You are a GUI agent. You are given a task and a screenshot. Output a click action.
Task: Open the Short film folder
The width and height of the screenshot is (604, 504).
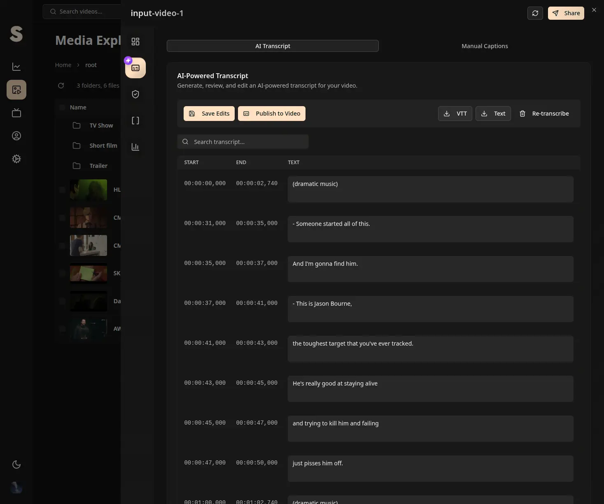click(x=103, y=146)
